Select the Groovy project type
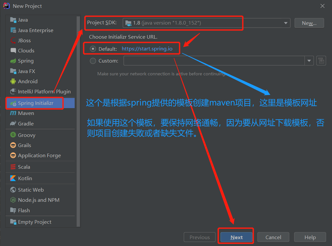The image size is (332, 246). (26, 135)
